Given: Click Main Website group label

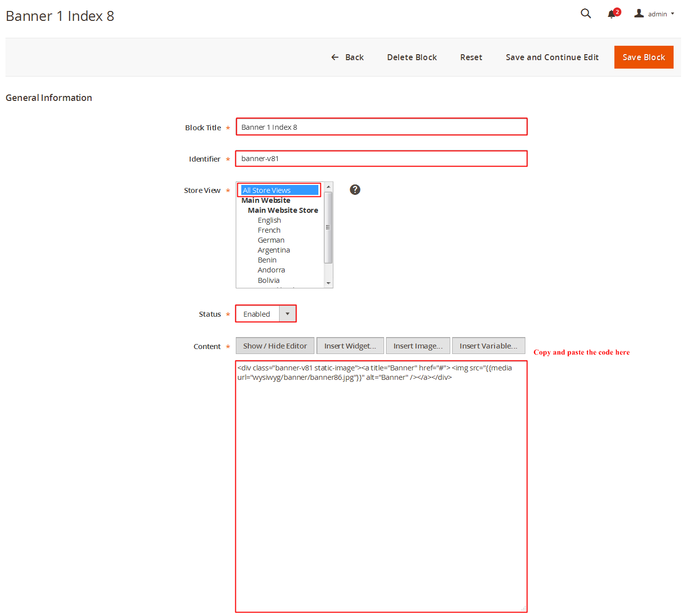Looking at the screenshot, I should click(266, 200).
